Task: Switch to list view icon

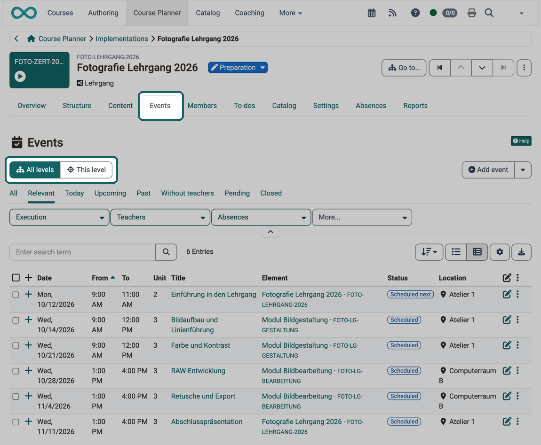Action: [456, 252]
